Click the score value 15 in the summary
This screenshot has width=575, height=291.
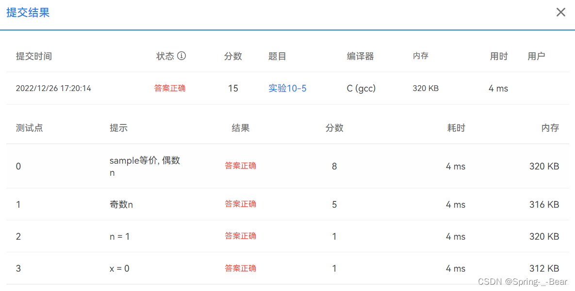233,88
